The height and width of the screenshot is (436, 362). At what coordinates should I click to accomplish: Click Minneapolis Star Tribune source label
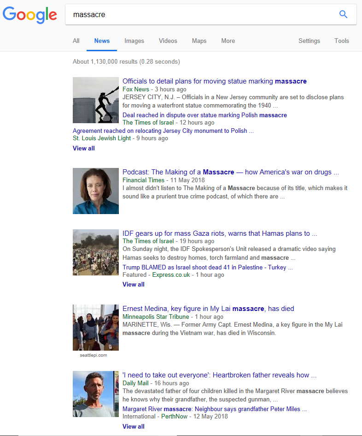(156, 317)
